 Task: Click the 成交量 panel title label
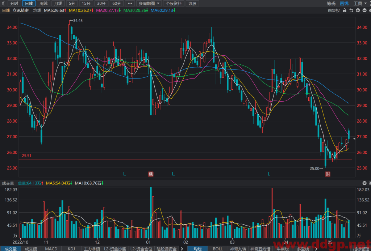(x=8, y=183)
